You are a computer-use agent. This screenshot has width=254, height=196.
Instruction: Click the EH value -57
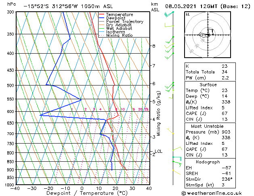coord(226,168)
